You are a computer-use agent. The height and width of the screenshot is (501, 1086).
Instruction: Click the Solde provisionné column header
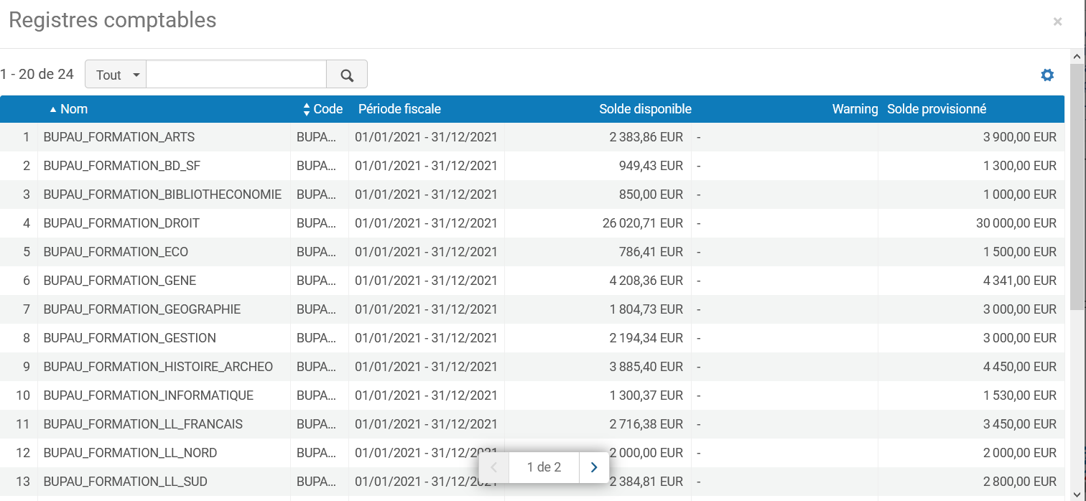[x=937, y=109]
